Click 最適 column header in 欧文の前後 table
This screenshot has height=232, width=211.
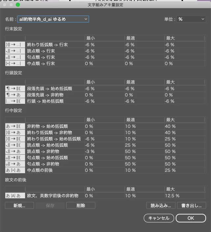(131, 189)
